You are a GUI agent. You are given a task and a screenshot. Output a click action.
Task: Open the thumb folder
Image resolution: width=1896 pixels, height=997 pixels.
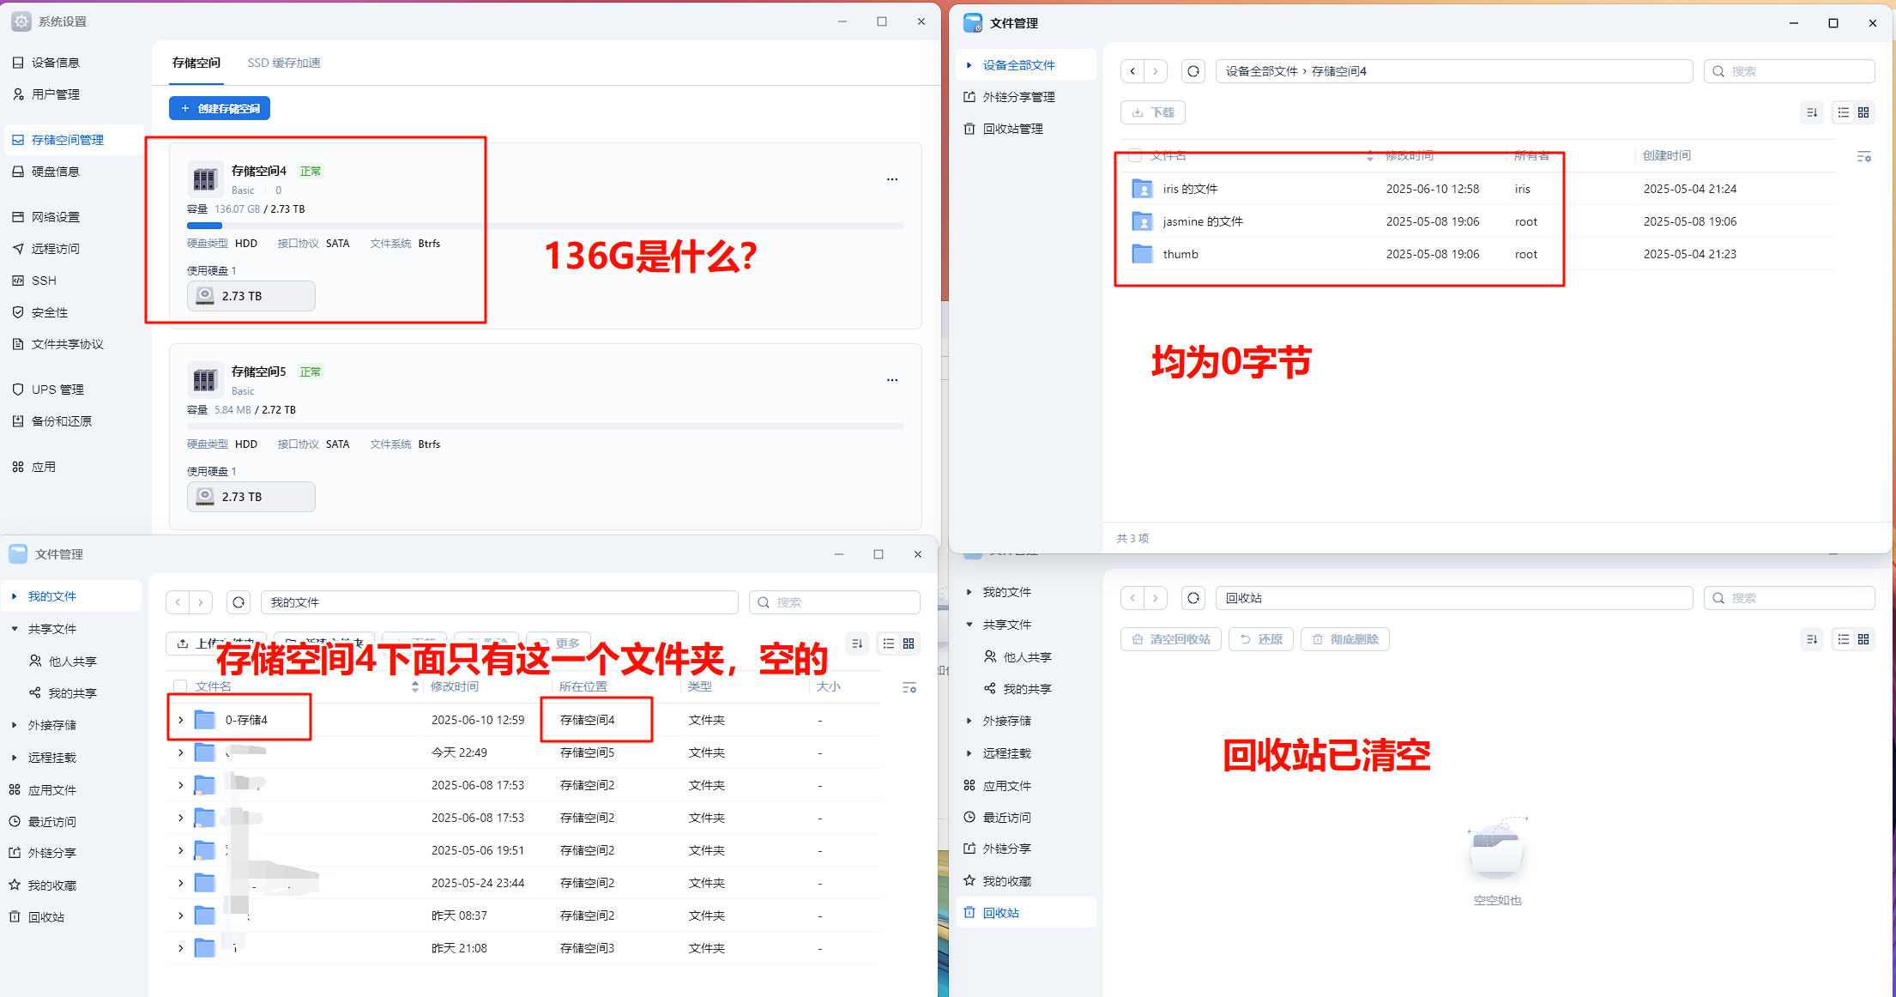tap(1180, 254)
